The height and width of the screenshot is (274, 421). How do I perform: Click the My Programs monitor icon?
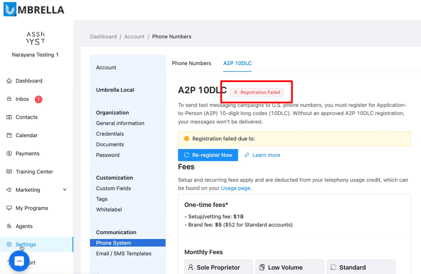click(x=9, y=208)
